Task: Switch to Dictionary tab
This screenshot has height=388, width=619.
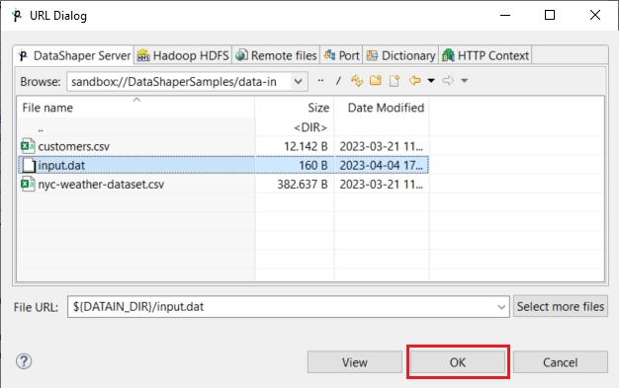Action: tap(400, 55)
